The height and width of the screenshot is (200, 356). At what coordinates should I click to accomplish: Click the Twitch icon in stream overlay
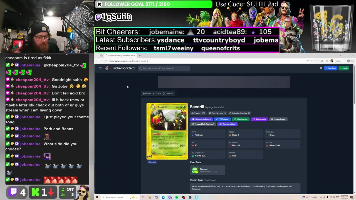coord(13,192)
